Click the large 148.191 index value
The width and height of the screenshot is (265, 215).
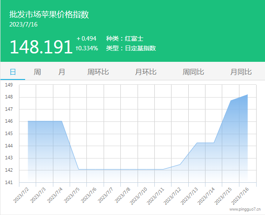pyautogui.click(x=41, y=47)
